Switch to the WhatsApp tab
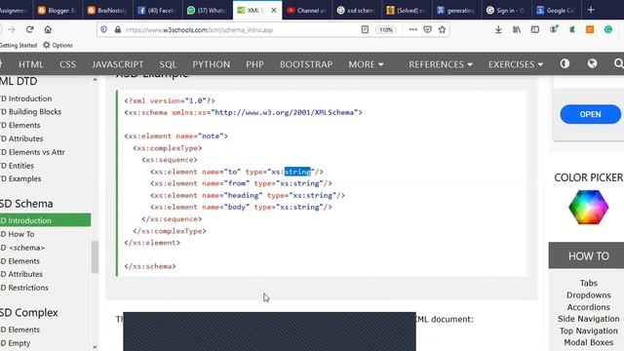 [x=207, y=11]
